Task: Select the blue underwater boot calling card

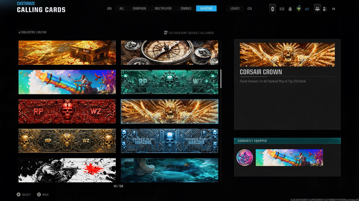Action: [169, 170]
